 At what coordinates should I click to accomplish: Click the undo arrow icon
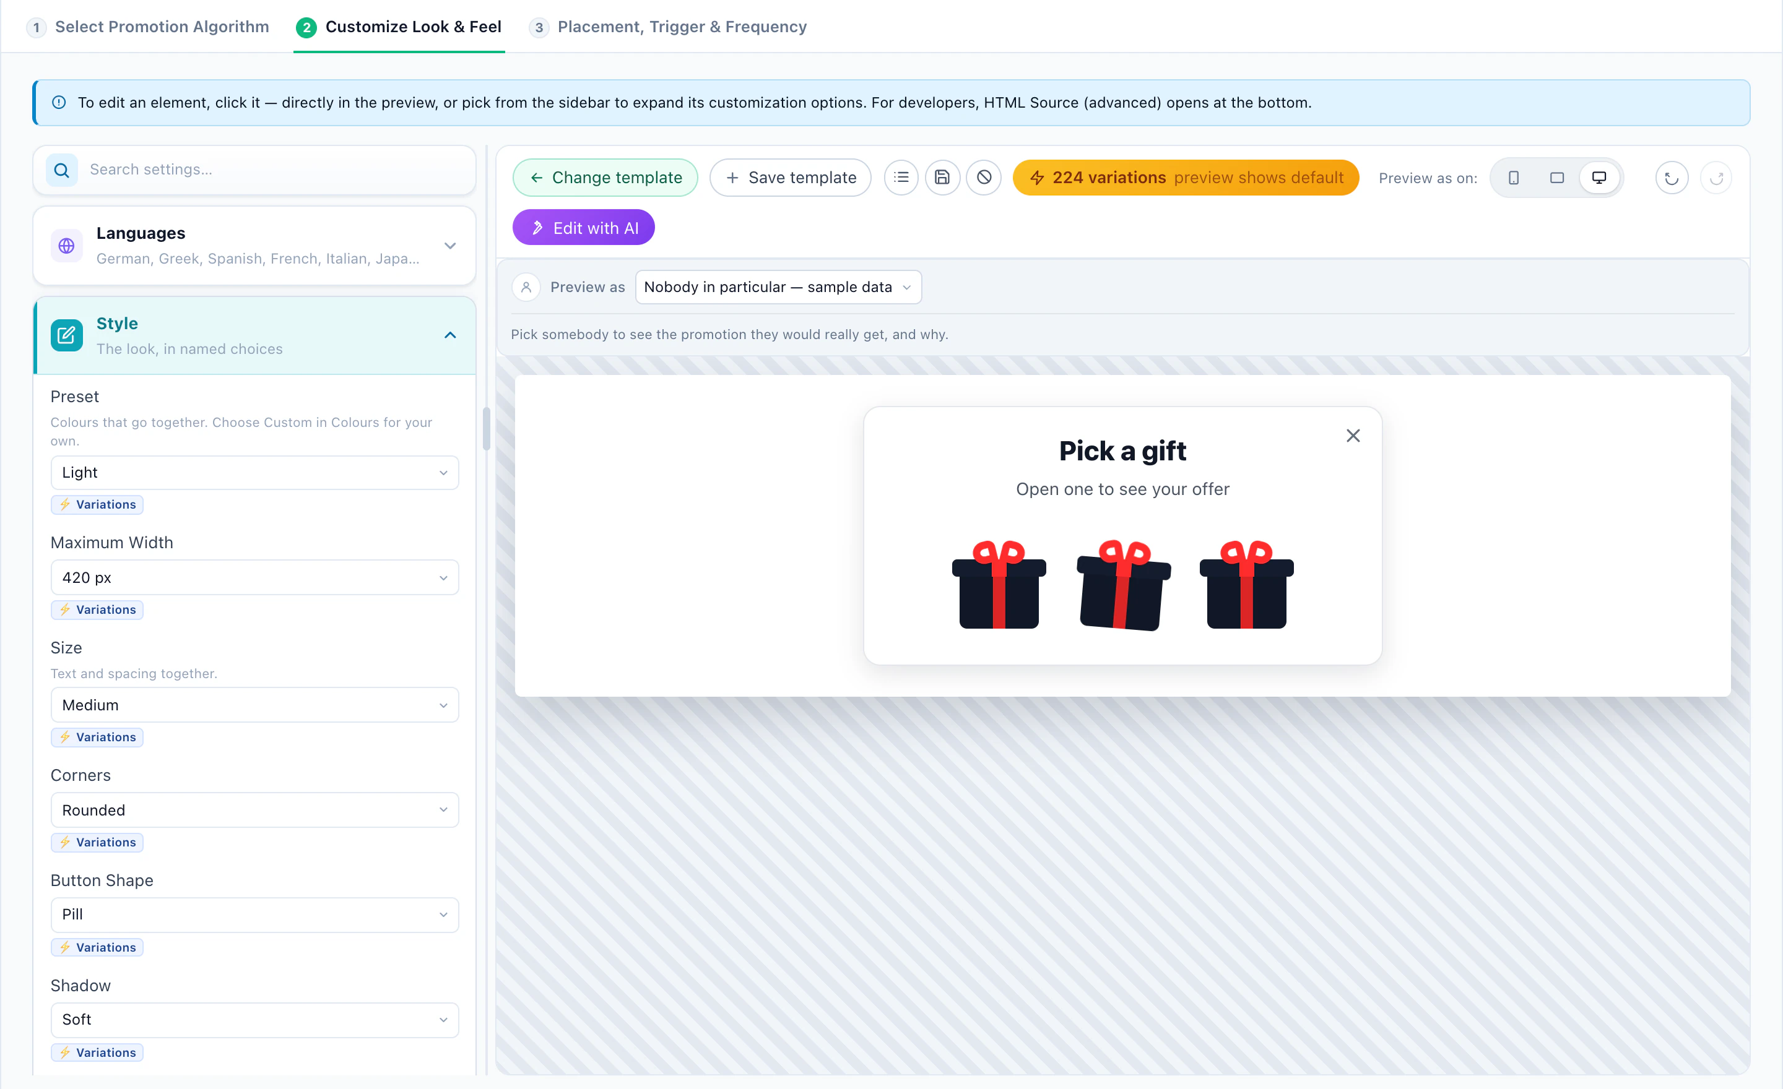(1672, 178)
